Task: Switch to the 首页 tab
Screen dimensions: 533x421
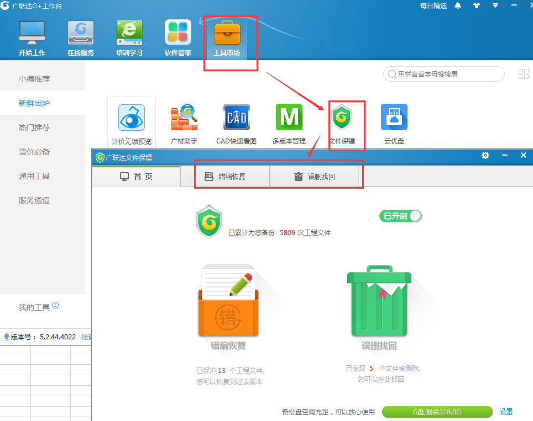Action: [x=137, y=177]
